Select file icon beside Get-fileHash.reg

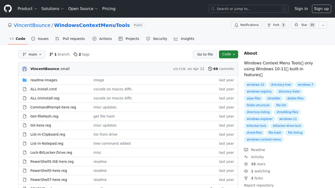[25, 116]
